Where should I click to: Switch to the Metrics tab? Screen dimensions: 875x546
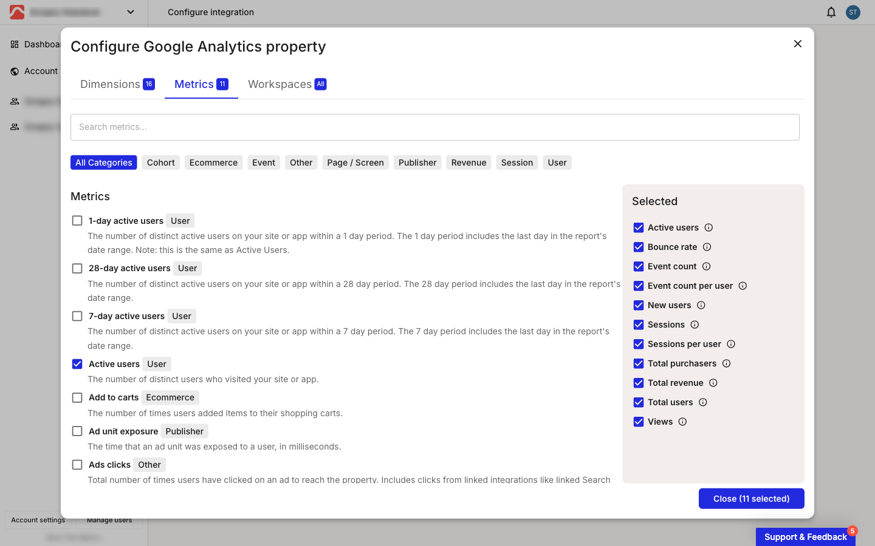click(x=201, y=84)
